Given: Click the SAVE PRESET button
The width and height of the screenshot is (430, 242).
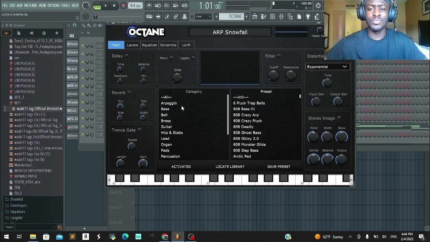Looking at the screenshot, I should [x=279, y=166].
